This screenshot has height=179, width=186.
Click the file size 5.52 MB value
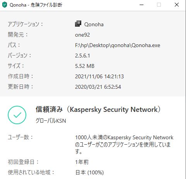click(x=85, y=66)
